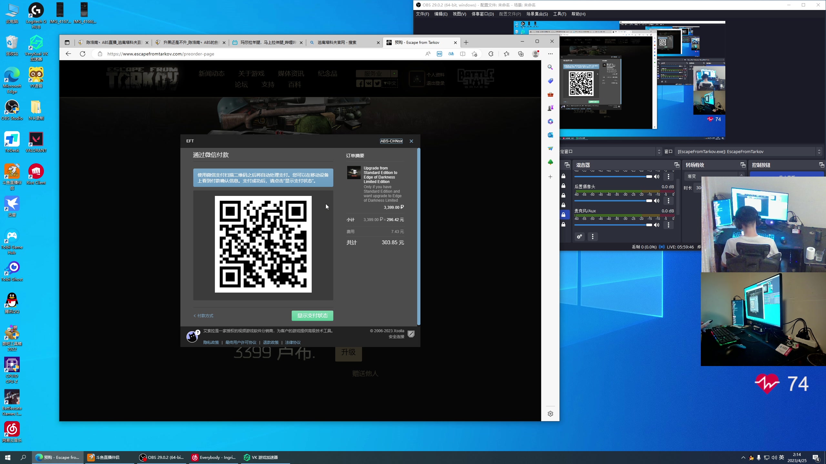Expand the EscapeFromTarkov.exe window dropdown

pyautogui.click(x=819, y=151)
